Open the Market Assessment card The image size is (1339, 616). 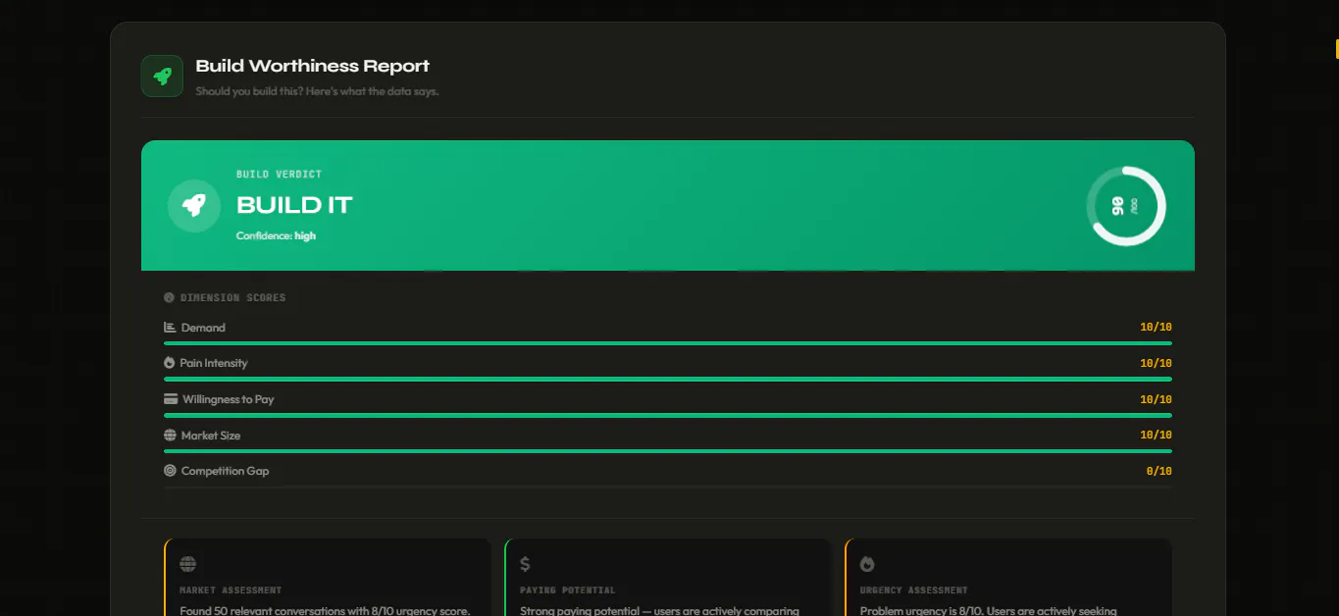coord(327,578)
